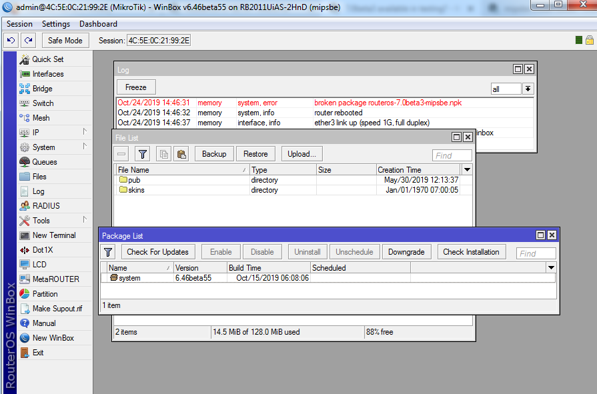The height and width of the screenshot is (394, 597).
Task: Click the Undo arrow in the toolbar
Action: click(11, 41)
